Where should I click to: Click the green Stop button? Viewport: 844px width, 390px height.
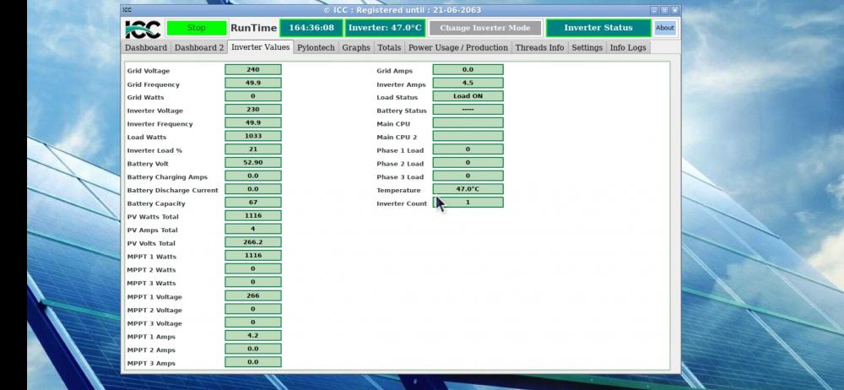197,28
